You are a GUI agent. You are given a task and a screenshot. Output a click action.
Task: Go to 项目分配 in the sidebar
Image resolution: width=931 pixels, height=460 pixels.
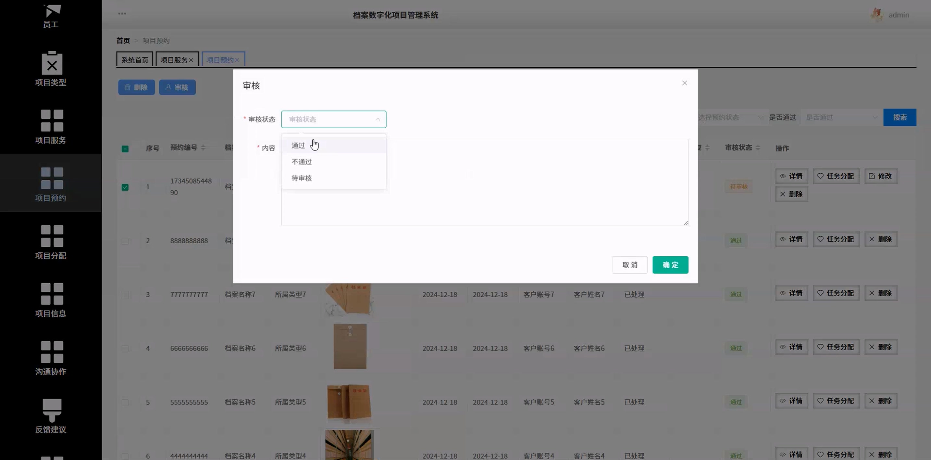point(52,236)
